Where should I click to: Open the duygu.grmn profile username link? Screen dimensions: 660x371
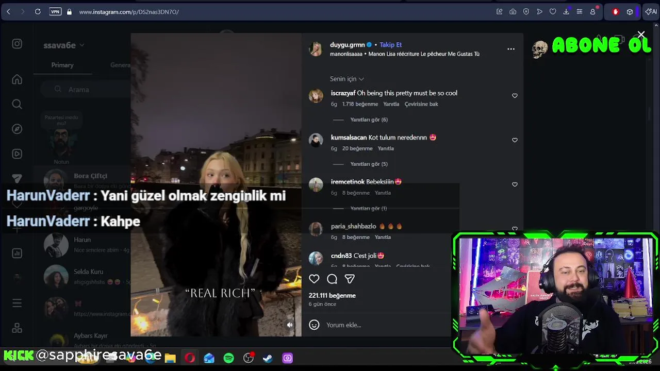tap(347, 45)
